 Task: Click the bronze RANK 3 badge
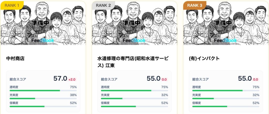[195, 5]
